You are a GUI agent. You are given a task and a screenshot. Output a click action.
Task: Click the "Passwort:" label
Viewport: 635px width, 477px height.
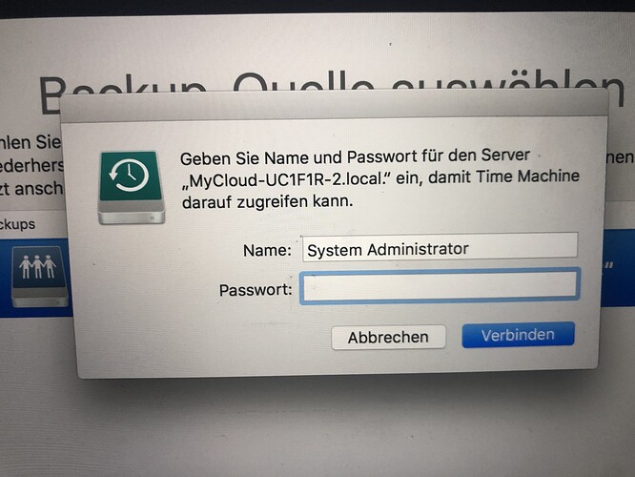[x=256, y=290]
